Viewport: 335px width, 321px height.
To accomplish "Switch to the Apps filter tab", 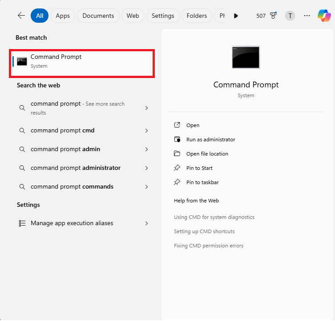I will [x=63, y=16].
